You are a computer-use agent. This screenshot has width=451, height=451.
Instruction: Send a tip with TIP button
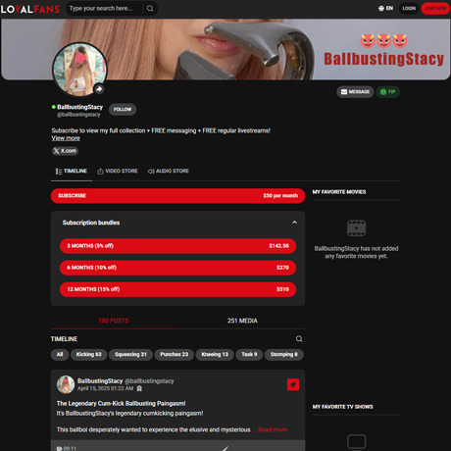point(388,92)
